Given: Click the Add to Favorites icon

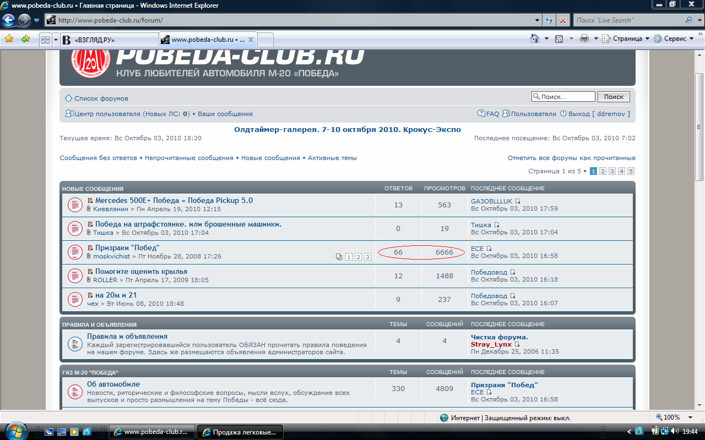Looking at the screenshot, I should 25,39.
